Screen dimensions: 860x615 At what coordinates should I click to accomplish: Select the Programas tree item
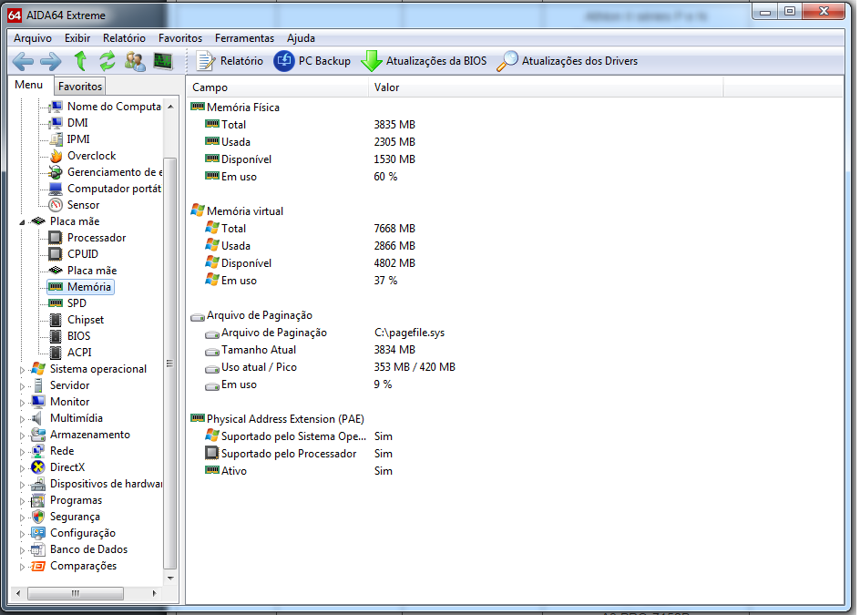(x=67, y=500)
